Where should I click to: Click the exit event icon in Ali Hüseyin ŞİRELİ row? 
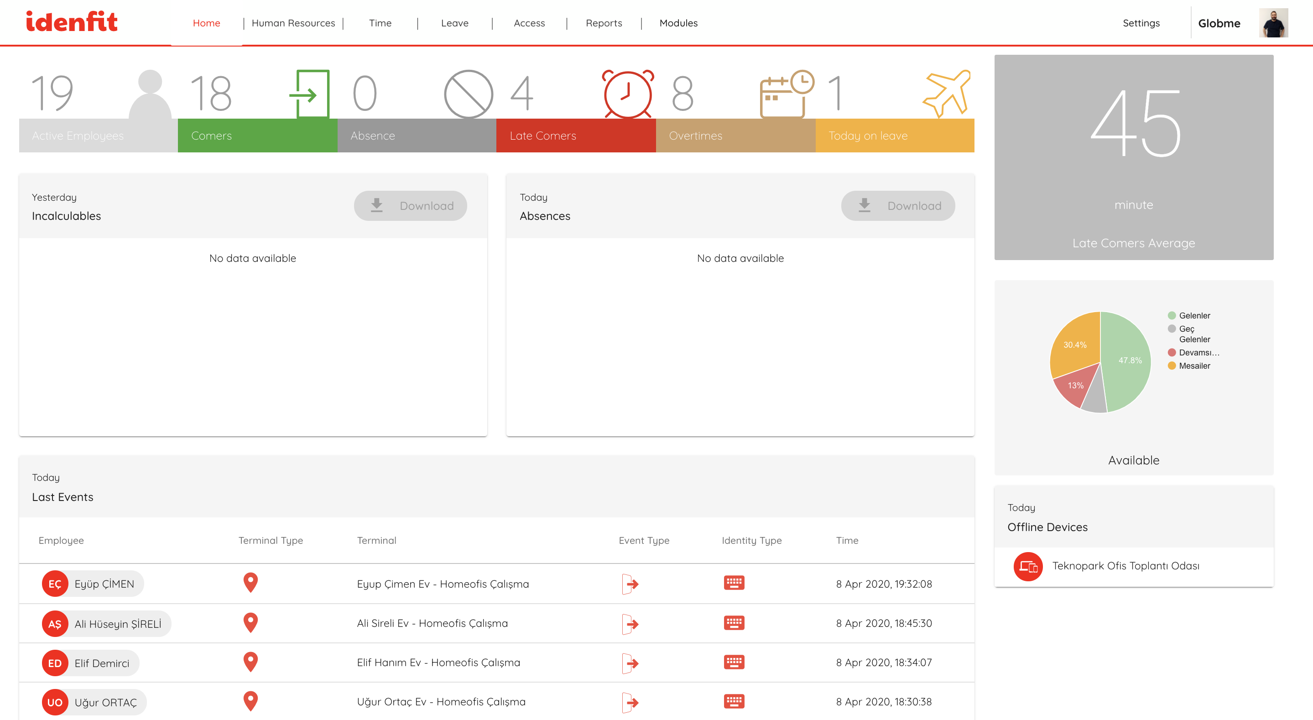click(x=630, y=623)
